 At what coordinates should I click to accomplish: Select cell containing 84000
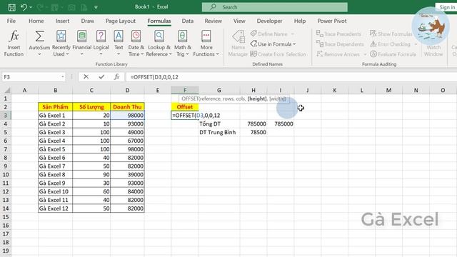pyautogui.click(x=127, y=191)
